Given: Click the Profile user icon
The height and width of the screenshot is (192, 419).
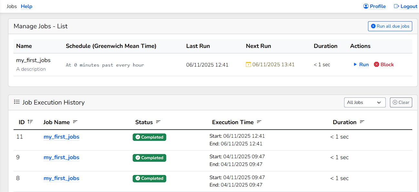Looking at the screenshot, I should [x=366, y=6].
